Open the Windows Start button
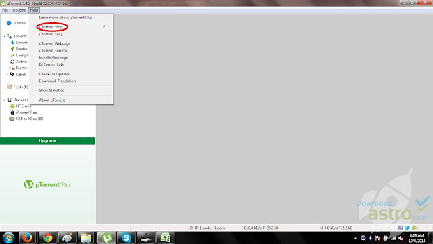Image resolution: width=433 pixels, height=244 pixels. tap(8, 238)
